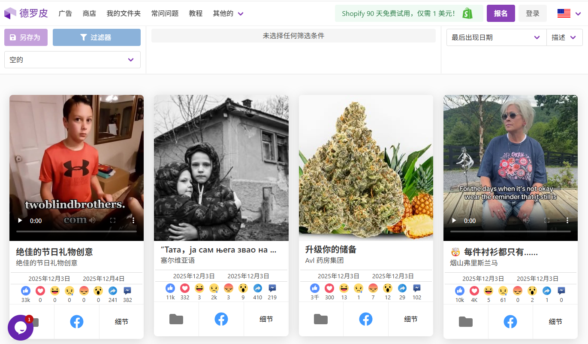The height and width of the screenshot is (344, 588).
Task: Click the fullscreen icon on first video
Action: pos(113,220)
